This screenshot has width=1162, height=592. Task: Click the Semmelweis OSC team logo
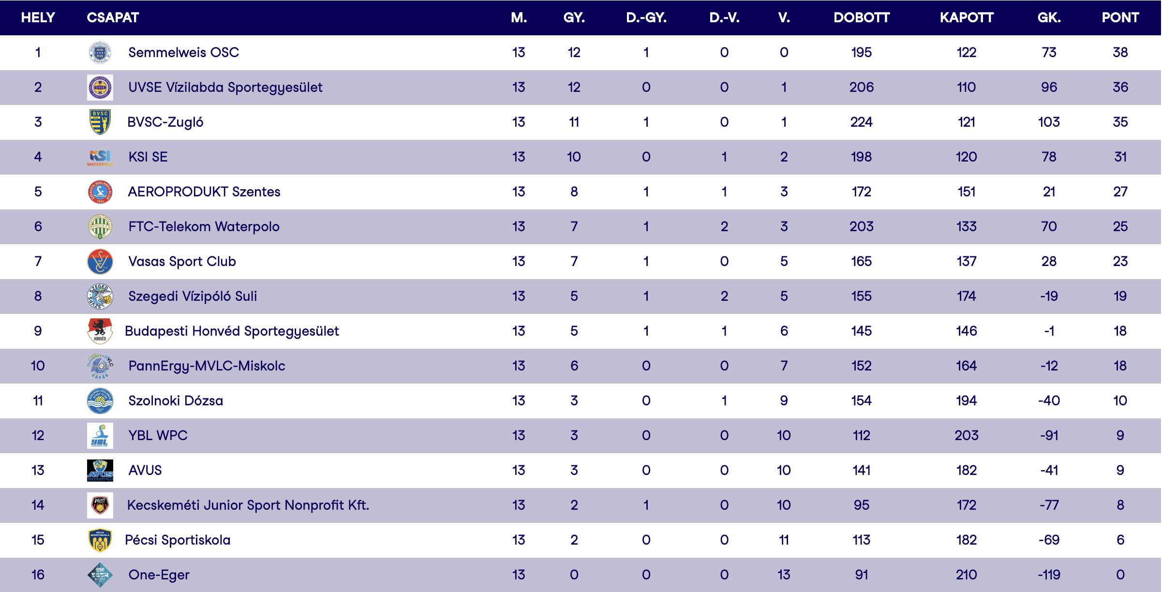tap(100, 52)
